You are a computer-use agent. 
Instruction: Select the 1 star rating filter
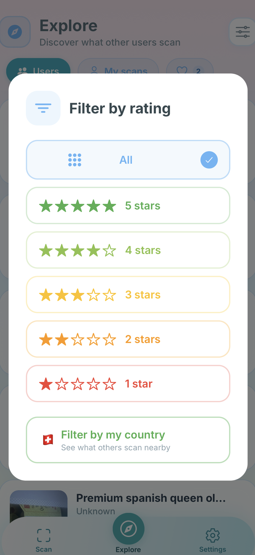(128, 383)
